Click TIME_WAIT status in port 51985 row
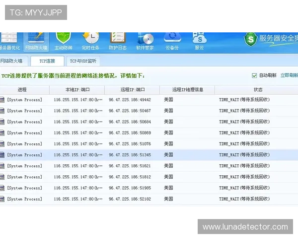Image resolution: width=298 pixels, height=239 pixels. click(x=244, y=188)
